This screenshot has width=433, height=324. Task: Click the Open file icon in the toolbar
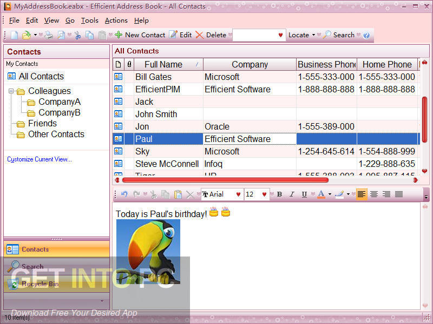tap(26, 35)
